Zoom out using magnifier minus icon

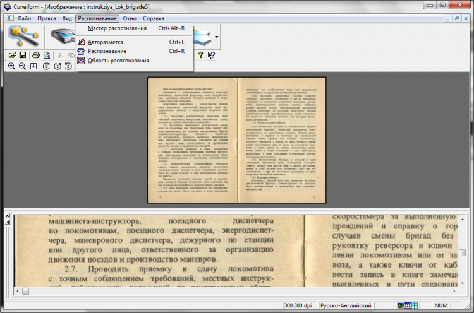21,66
